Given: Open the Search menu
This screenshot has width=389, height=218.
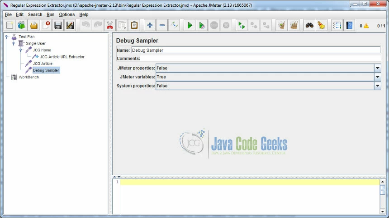Looking at the screenshot, I should pyautogui.click(x=35, y=14).
